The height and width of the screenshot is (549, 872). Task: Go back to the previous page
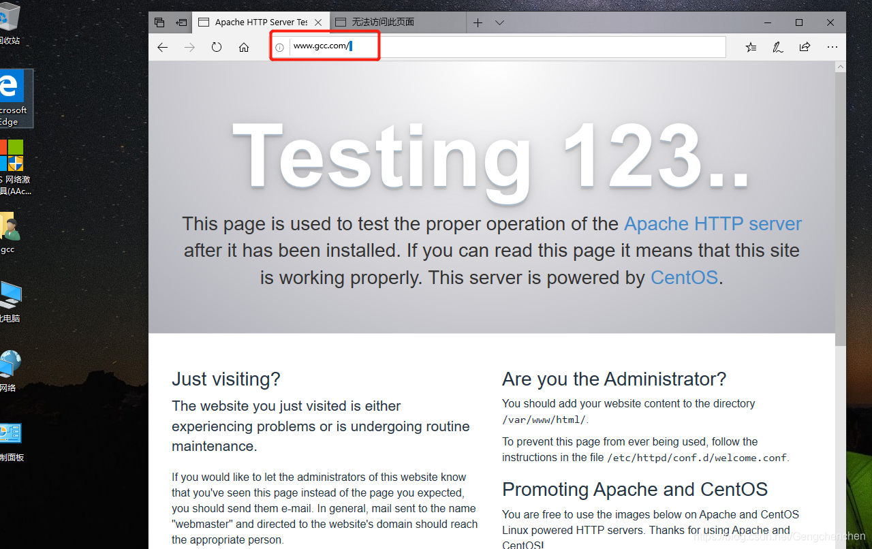point(162,47)
